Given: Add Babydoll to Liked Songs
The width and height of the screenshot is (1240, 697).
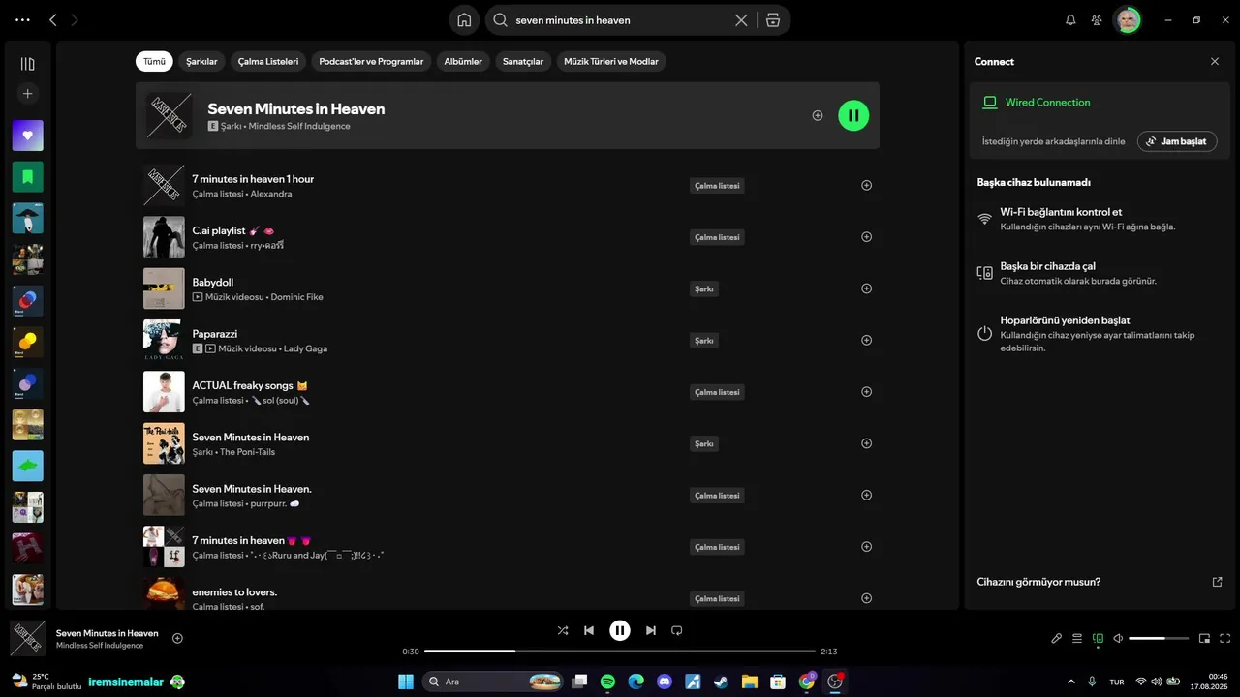Looking at the screenshot, I should tap(866, 288).
